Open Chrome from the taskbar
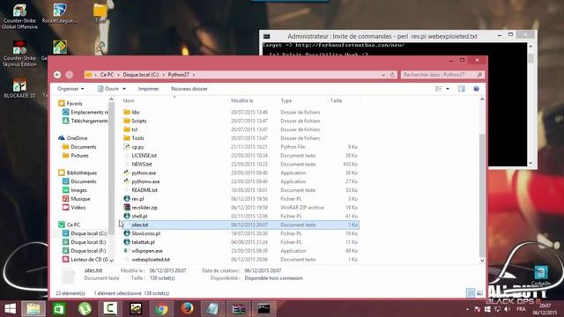Viewport: 564px width, 317px height. tap(161, 309)
